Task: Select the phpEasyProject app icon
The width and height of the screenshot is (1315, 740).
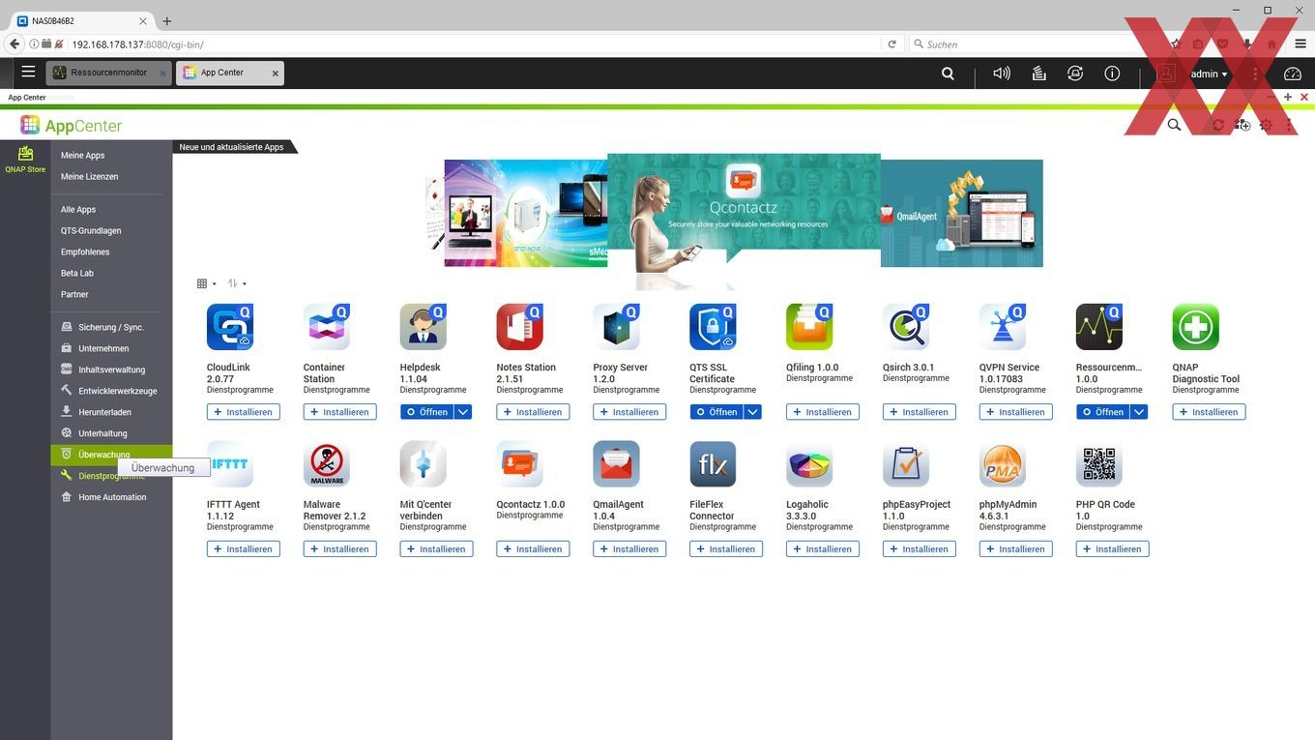Action: [907, 464]
